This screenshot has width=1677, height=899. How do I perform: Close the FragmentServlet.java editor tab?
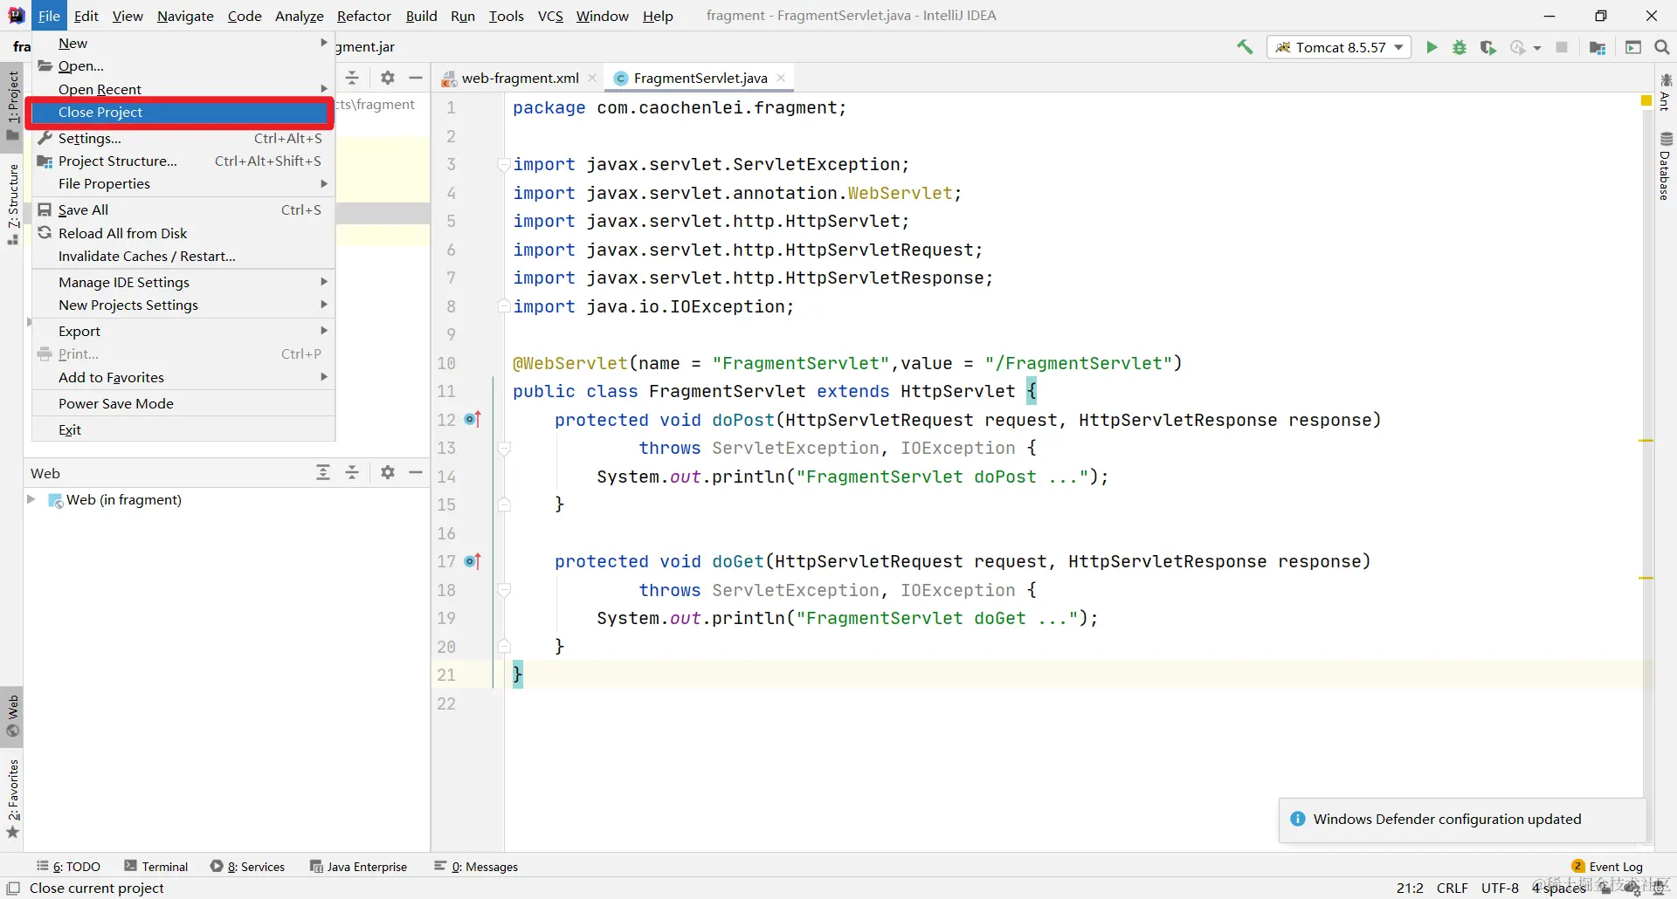(x=781, y=78)
